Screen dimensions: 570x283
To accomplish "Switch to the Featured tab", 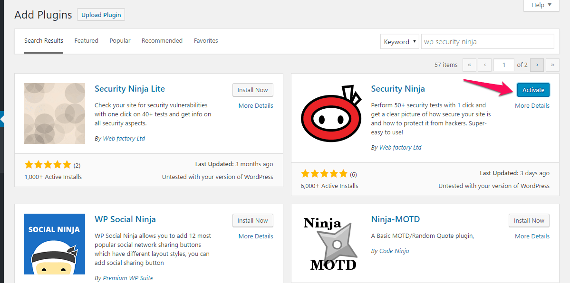I will [x=87, y=41].
